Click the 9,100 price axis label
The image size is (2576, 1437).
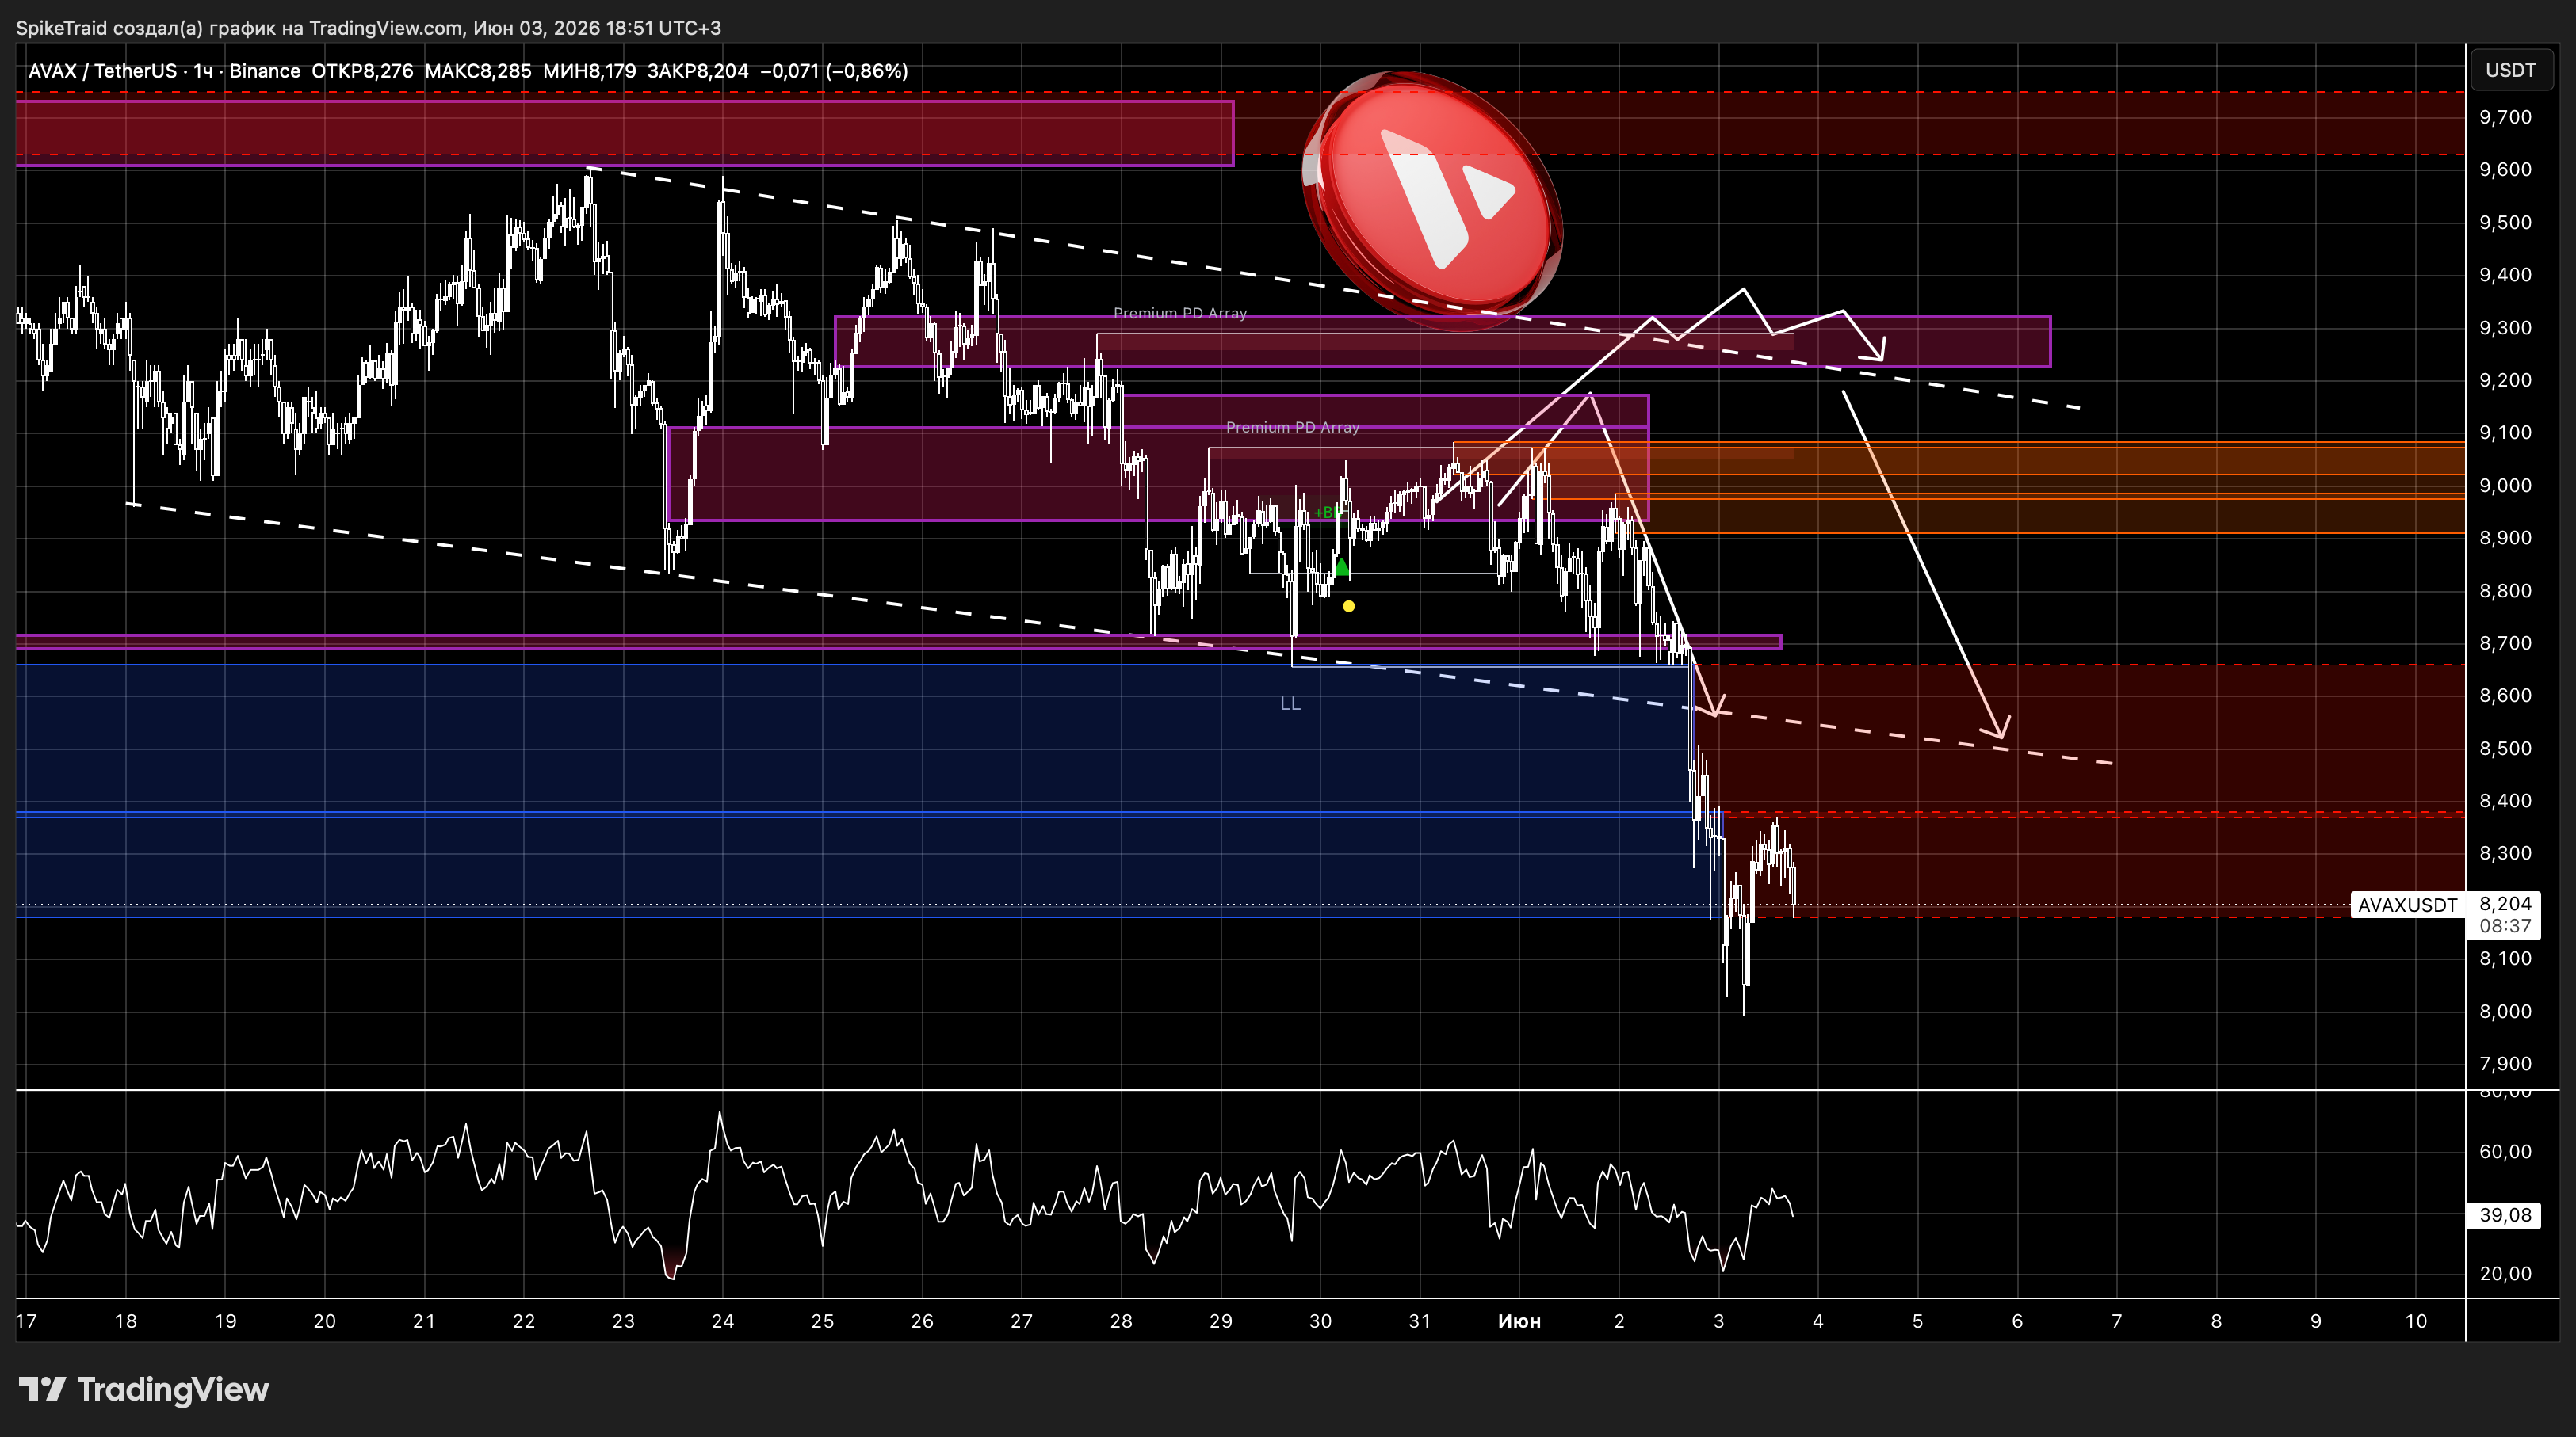pos(2505,433)
